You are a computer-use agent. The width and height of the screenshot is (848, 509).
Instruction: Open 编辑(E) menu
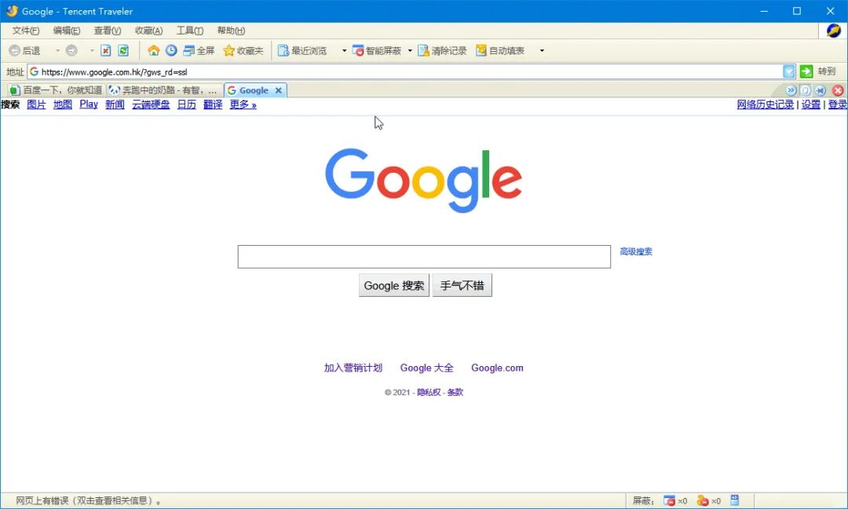pyautogui.click(x=67, y=31)
